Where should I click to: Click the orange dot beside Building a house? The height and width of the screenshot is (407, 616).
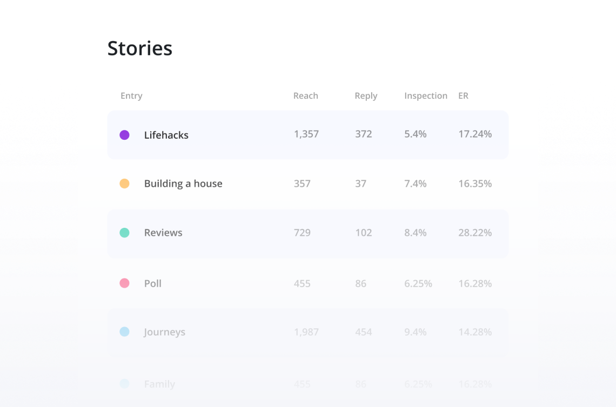click(x=125, y=184)
